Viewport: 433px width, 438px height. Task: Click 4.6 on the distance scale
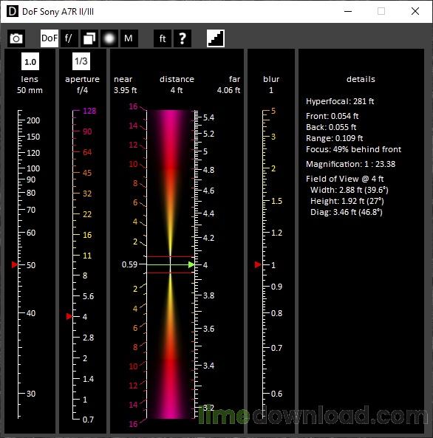(x=208, y=191)
